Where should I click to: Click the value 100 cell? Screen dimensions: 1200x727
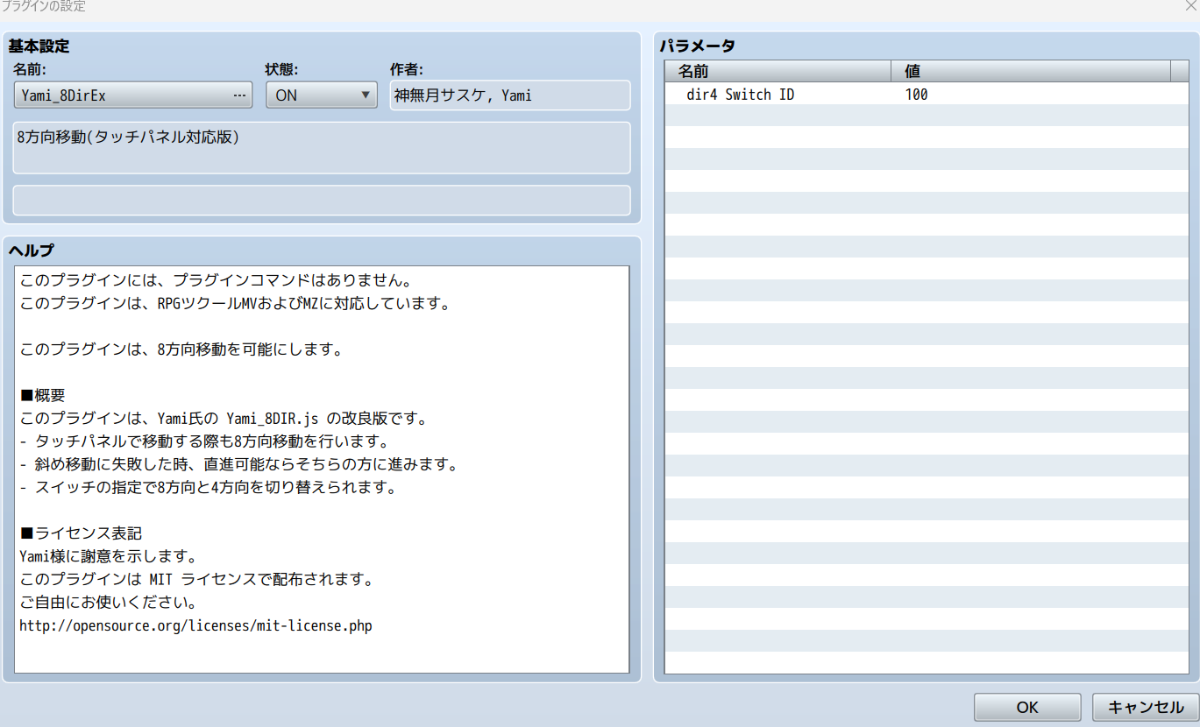917,95
